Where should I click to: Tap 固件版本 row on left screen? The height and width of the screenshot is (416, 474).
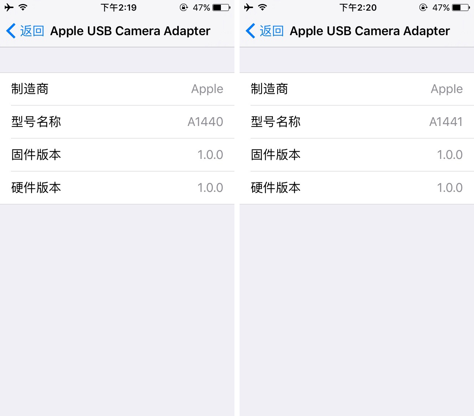[117, 155]
